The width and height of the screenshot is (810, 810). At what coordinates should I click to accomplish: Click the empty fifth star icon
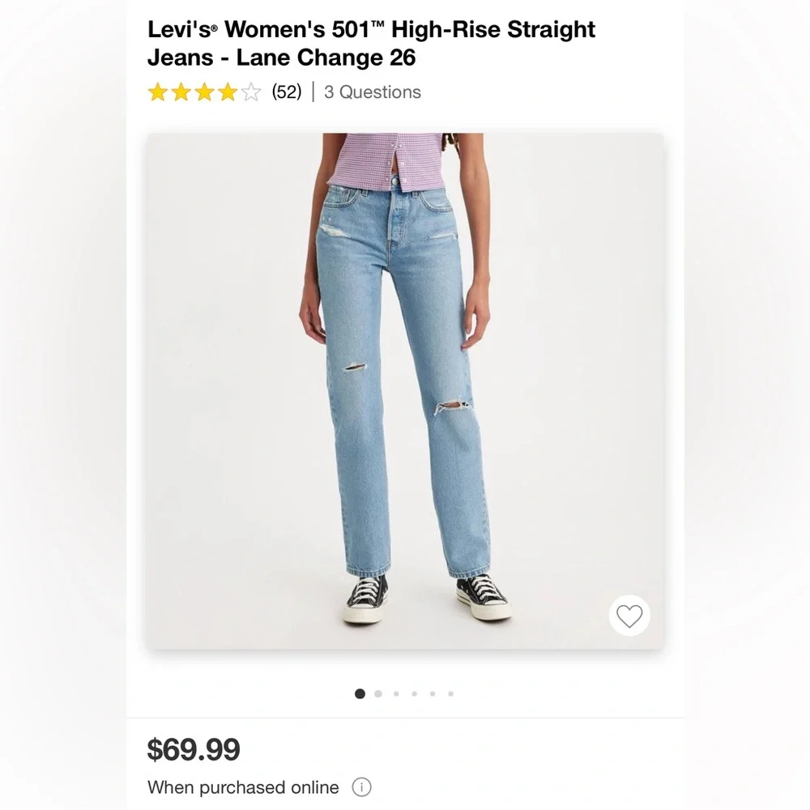point(249,92)
